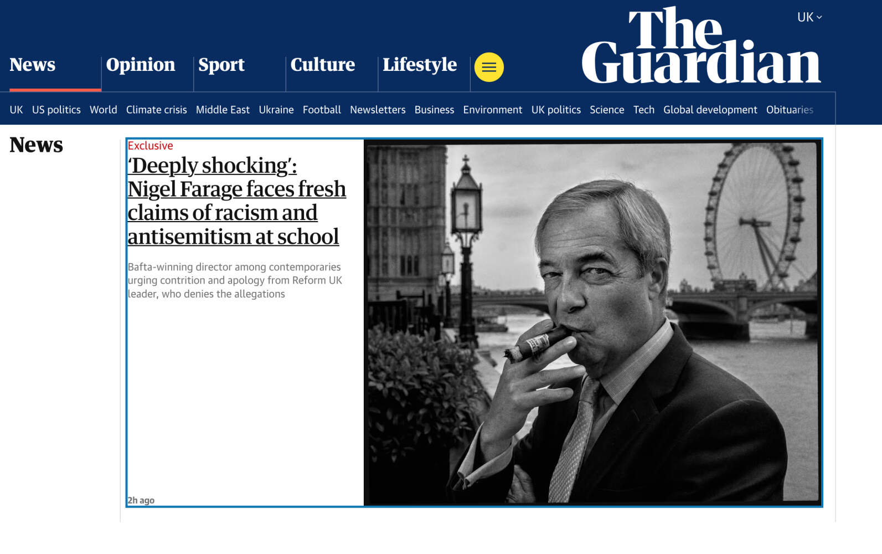Select the News tab
The width and height of the screenshot is (882, 554).
pos(33,65)
